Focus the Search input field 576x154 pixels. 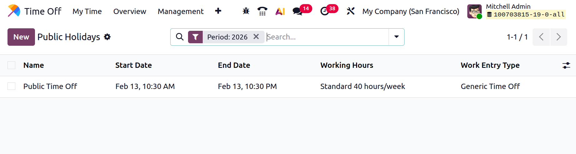326,37
